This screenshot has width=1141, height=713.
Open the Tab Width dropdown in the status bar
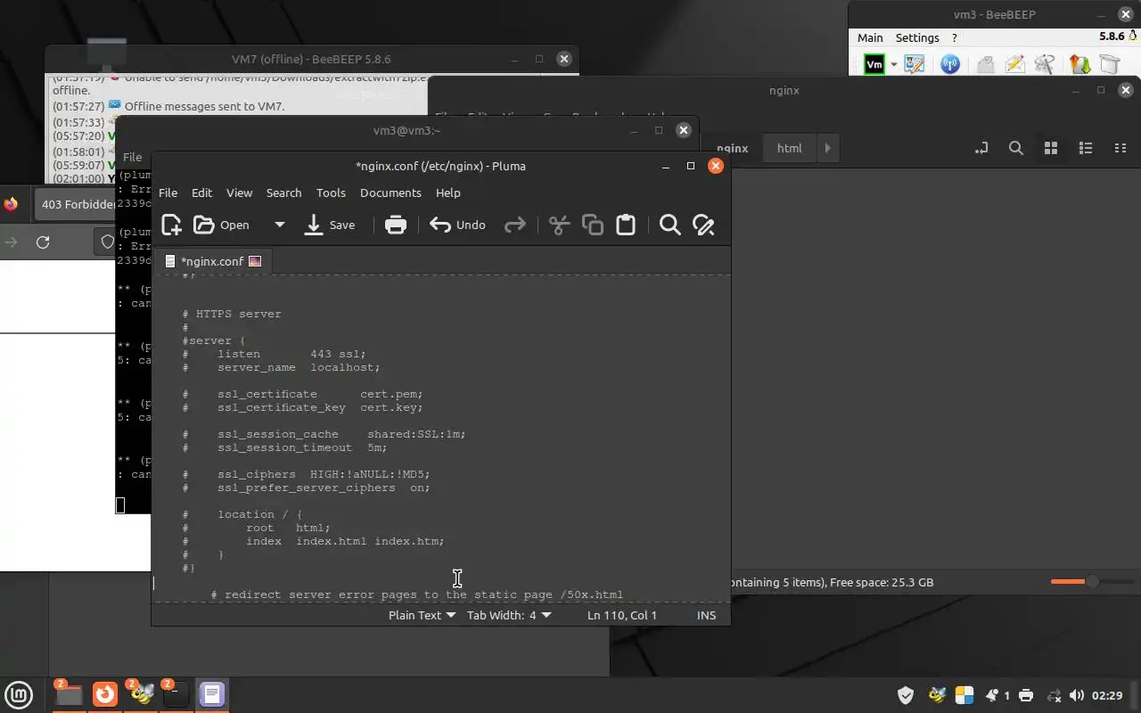[x=509, y=615]
